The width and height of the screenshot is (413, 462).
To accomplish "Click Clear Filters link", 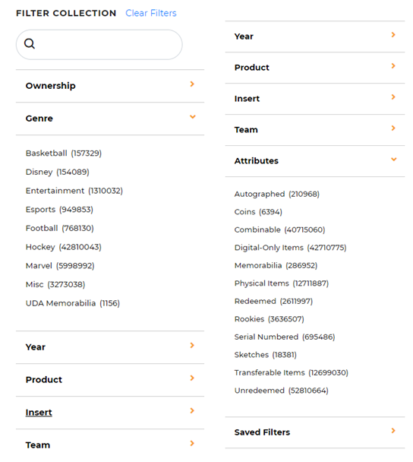I will (151, 13).
